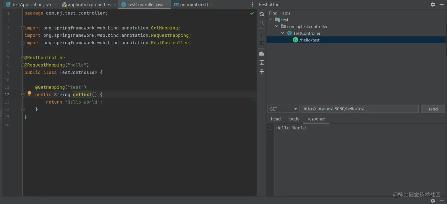
Task: Select the test module in the API tree
Action: point(285,20)
